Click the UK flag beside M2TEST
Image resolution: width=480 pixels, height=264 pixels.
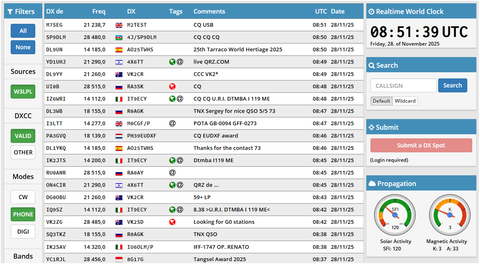pyautogui.click(x=119, y=25)
